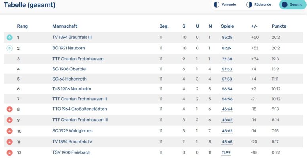Click the 72:38 score for Oranien Frohnhausen
Viewport: 307px width, 158px height.
pos(227,59)
